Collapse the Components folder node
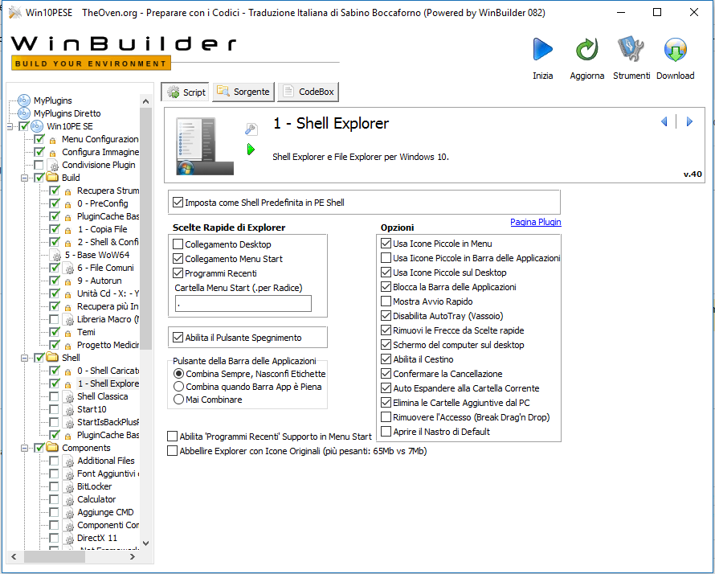 [25, 448]
